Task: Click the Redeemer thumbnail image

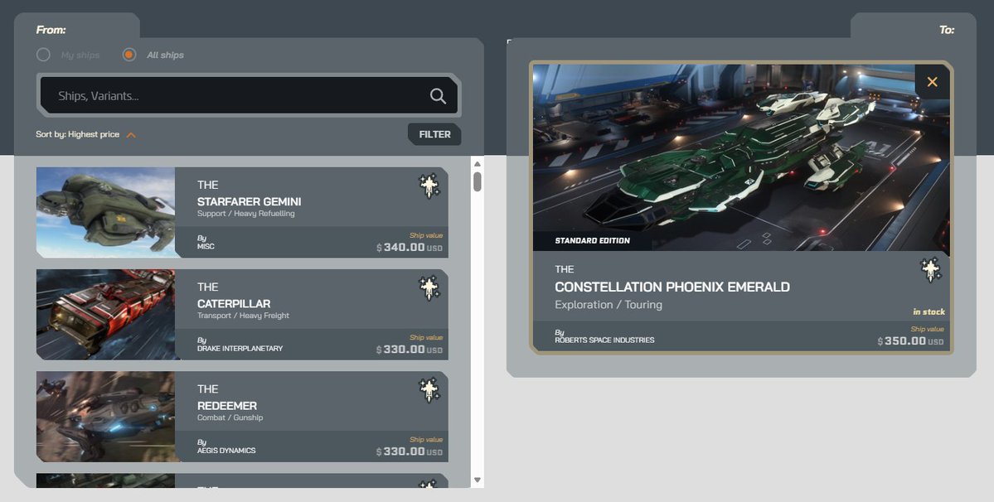Action: [x=105, y=417]
